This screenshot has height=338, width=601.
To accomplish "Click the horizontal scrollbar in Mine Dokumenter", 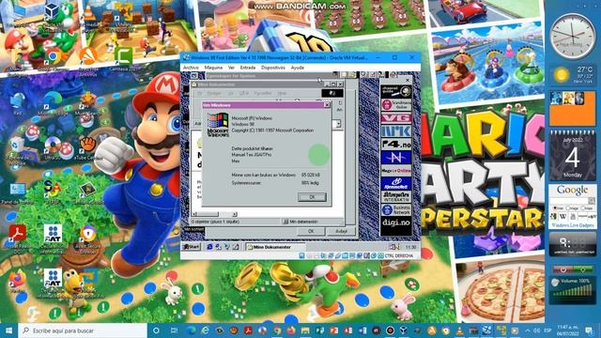I will 214,214.
